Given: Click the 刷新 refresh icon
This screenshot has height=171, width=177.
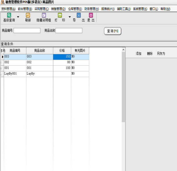Looking at the screenshot, I should point(28,15).
